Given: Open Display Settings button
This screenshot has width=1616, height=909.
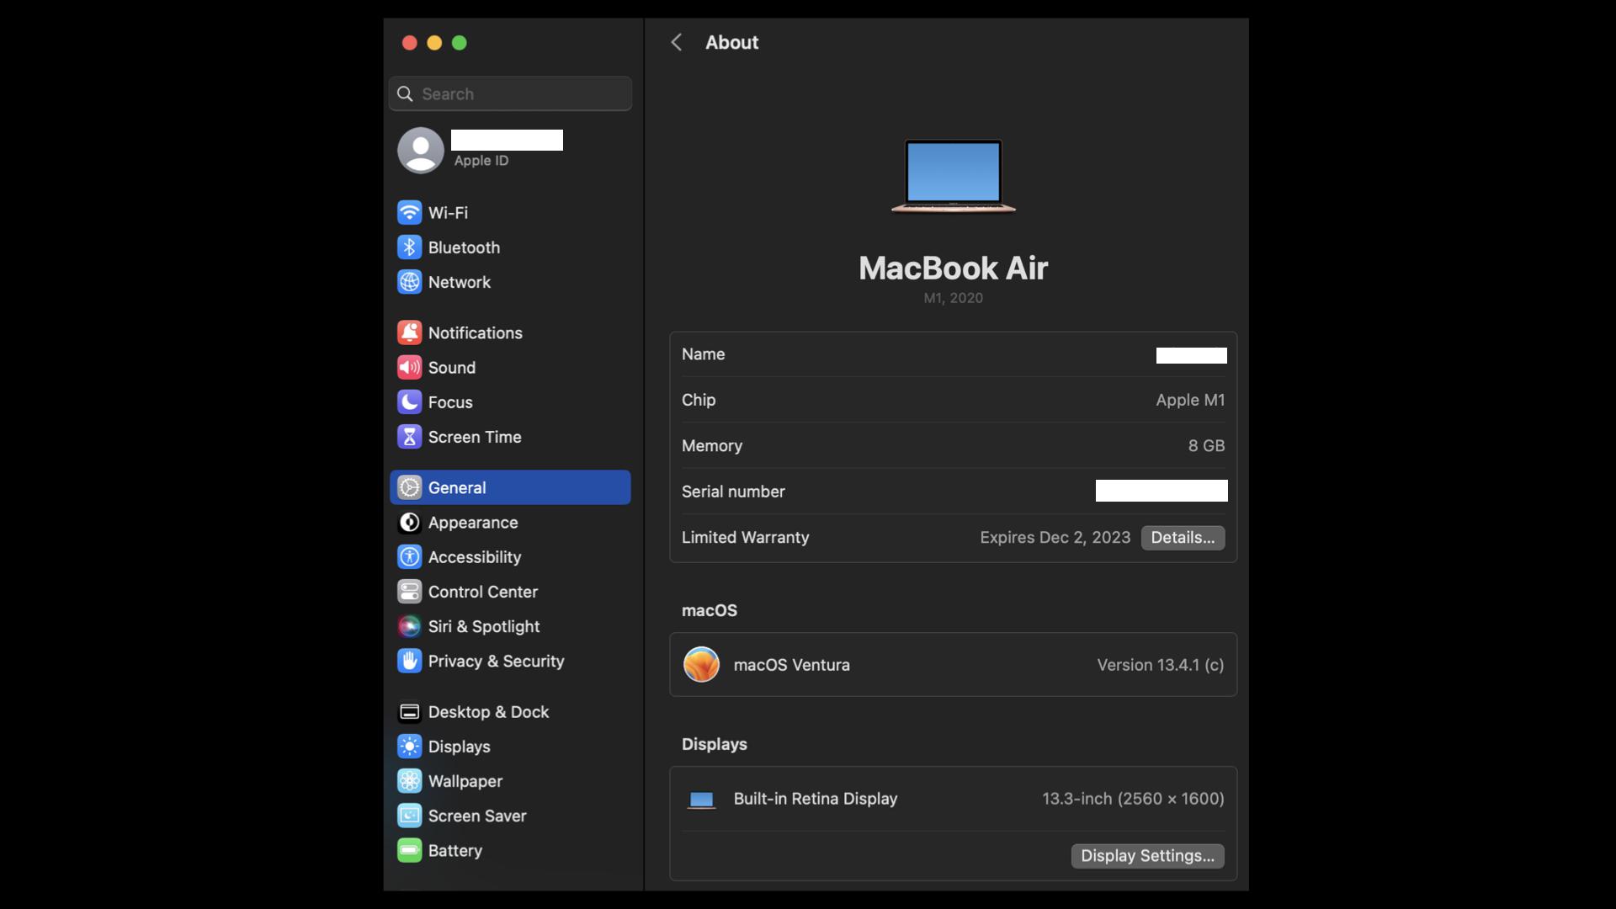Looking at the screenshot, I should tap(1147, 855).
